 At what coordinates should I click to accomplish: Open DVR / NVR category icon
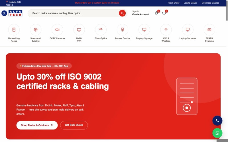79,30
